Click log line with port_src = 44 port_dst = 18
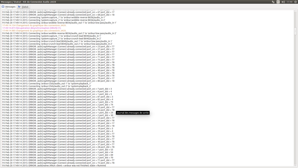The width and height of the screenshot is (298, 168). pyautogui.click(x=58, y=126)
